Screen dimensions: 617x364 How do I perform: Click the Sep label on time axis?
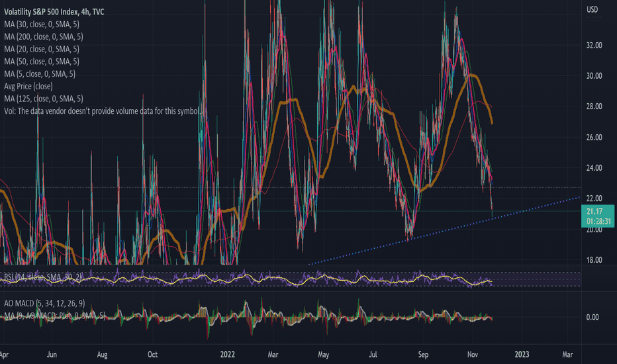click(x=423, y=355)
